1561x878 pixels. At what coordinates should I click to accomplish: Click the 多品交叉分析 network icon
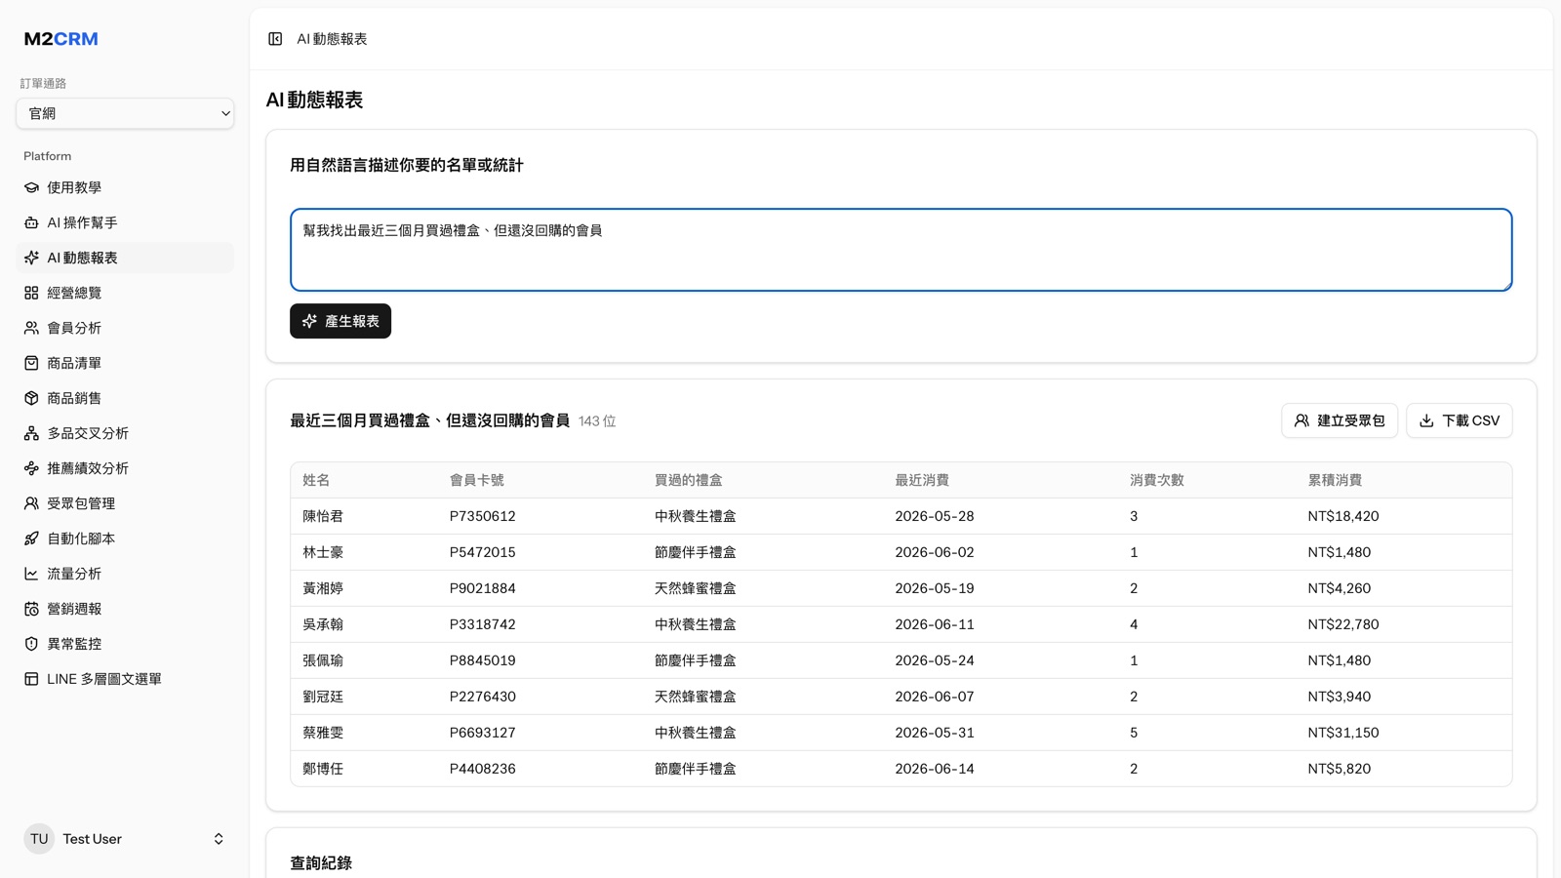tap(31, 433)
